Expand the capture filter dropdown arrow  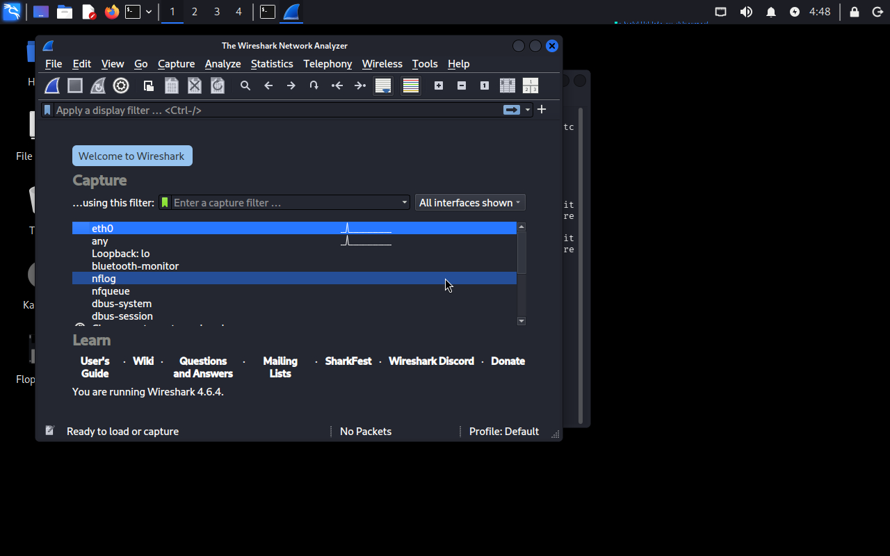[405, 203]
